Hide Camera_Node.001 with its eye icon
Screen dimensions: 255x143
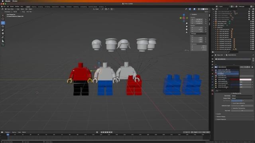coord(251,21)
